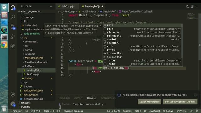Image resolution: width=201 pixels, height=113 pixels.
Task: Open the PROBLEMS panel tab
Action: click(x=65, y=98)
